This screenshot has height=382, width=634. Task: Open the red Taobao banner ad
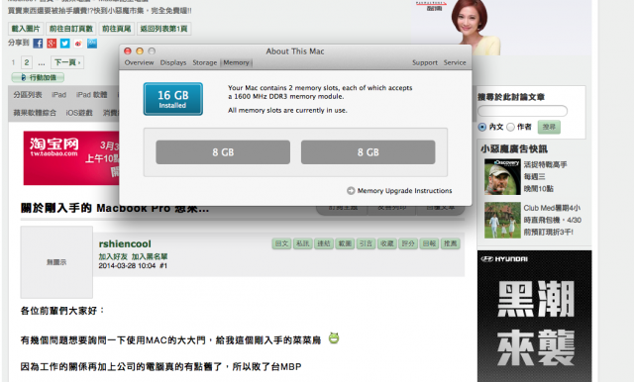tap(71, 158)
